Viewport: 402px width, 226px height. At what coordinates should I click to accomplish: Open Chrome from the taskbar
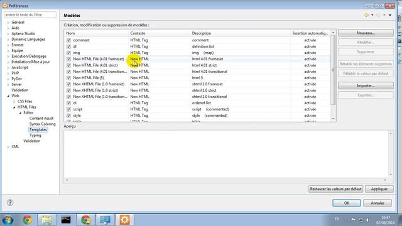[x=28, y=220]
